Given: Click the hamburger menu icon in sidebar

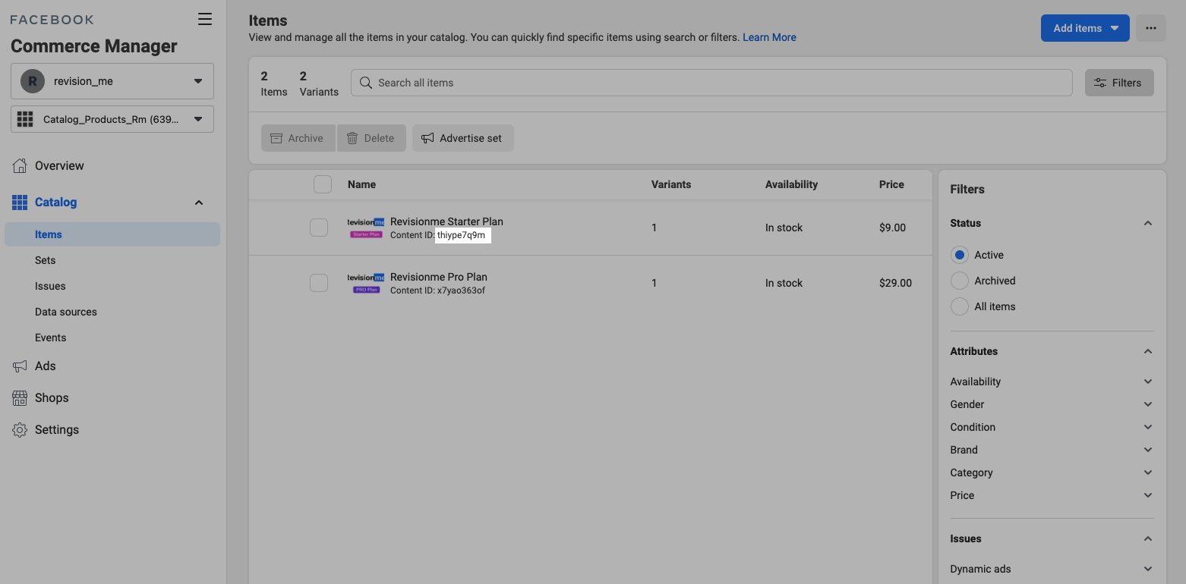Looking at the screenshot, I should pyautogui.click(x=205, y=20).
